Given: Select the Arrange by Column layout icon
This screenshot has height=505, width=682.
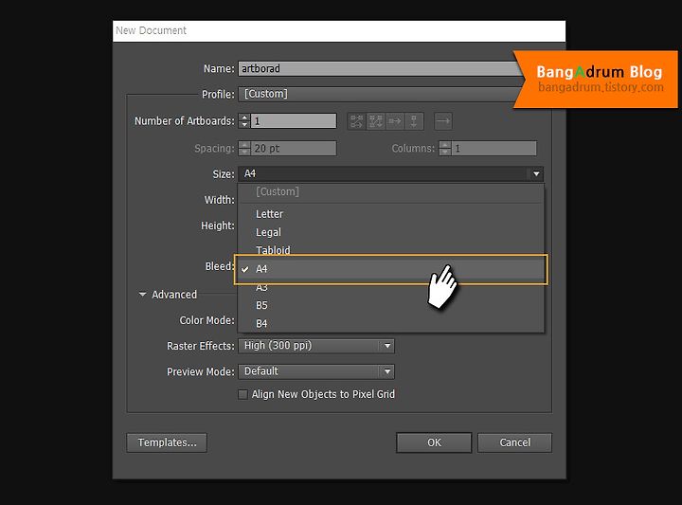Looking at the screenshot, I should (x=414, y=121).
